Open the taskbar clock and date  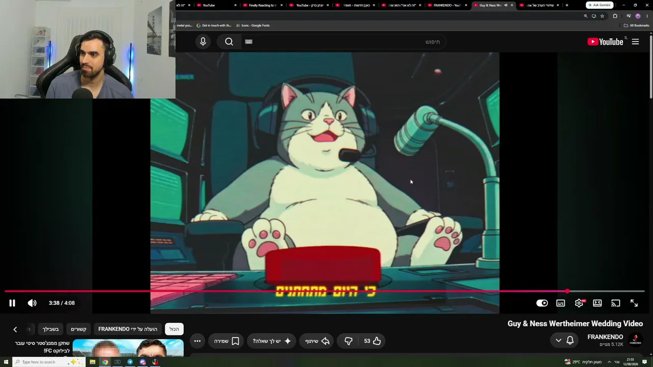click(631, 362)
